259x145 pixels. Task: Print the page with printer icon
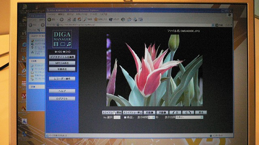(x=135, y=20)
